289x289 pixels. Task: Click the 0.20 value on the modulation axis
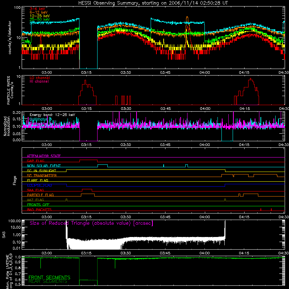17,113
